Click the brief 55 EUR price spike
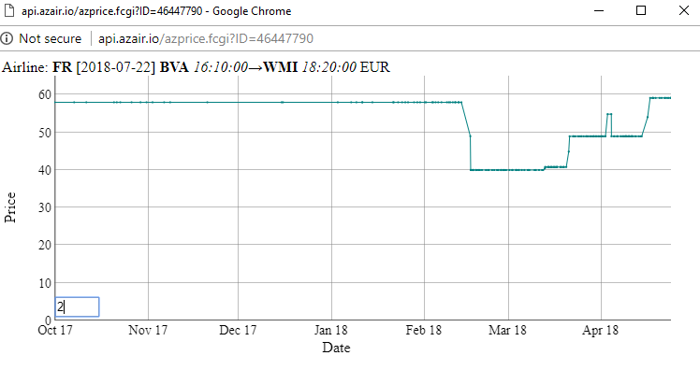The image size is (700, 370). point(609,114)
